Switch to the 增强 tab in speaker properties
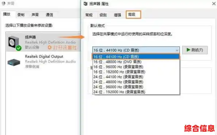The width and height of the screenshot is (217, 135). (x=117, y=15)
